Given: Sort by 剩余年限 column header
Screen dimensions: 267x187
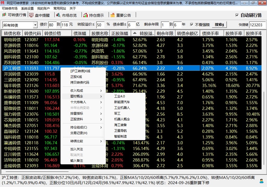Looking at the screenshot, I should [165, 33].
